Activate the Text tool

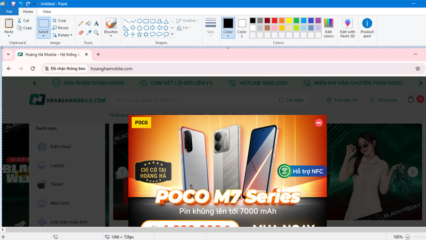pos(96,23)
